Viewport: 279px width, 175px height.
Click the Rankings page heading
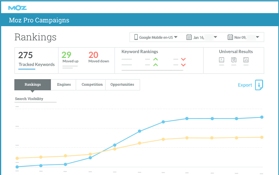point(36,37)
